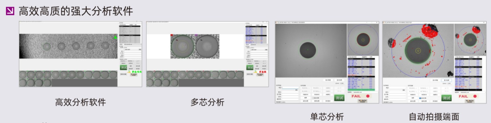Click the green 测试 button in 自动拍摄端面 window
Image resolution: width=491 pixels, height=123 pixels.
pyautogui.click(x=446, y=98)
